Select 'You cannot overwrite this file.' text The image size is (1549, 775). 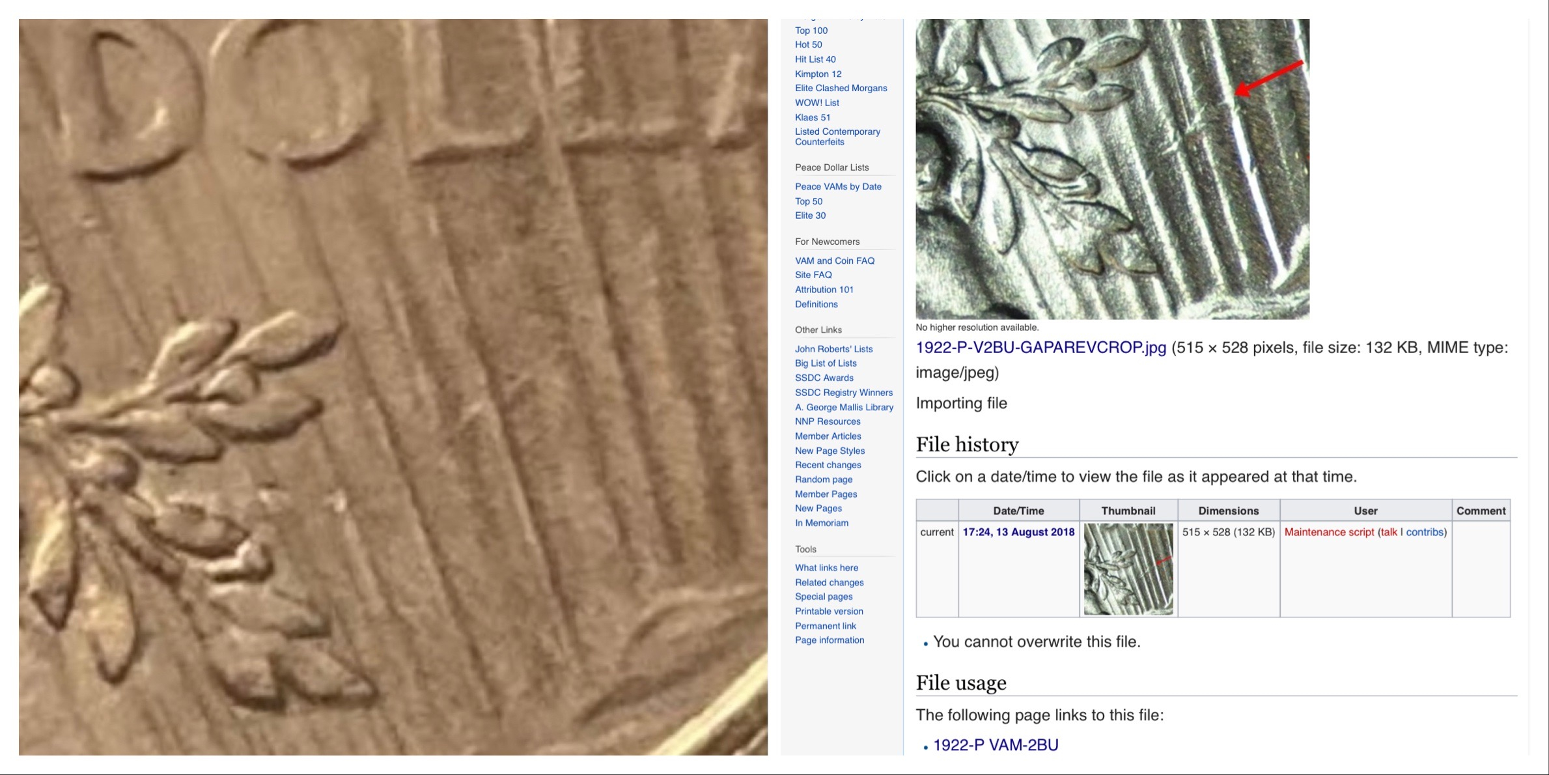click(1037, 642)
